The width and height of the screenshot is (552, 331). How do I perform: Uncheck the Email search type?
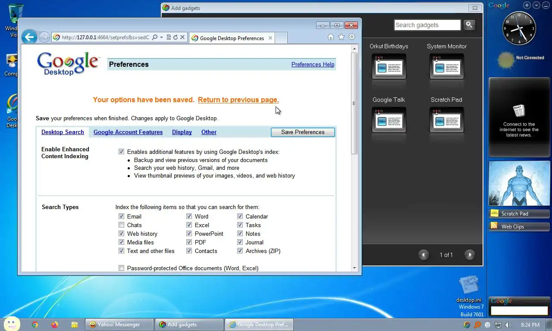(121, 216)
